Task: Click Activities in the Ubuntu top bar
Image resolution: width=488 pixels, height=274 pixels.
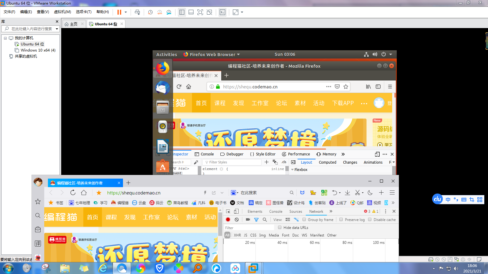Action: point(167,54)
